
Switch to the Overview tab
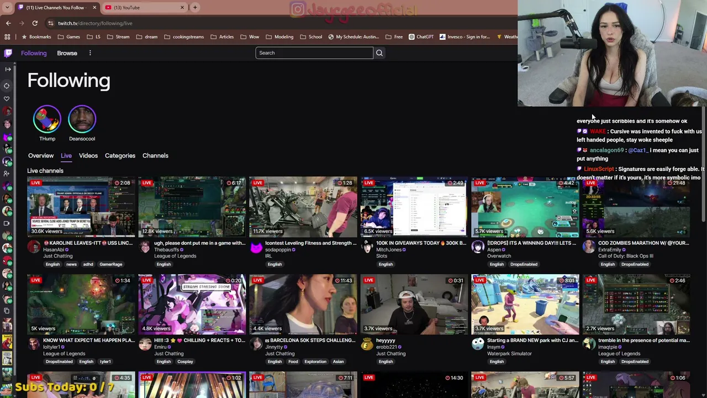point(41,156)
